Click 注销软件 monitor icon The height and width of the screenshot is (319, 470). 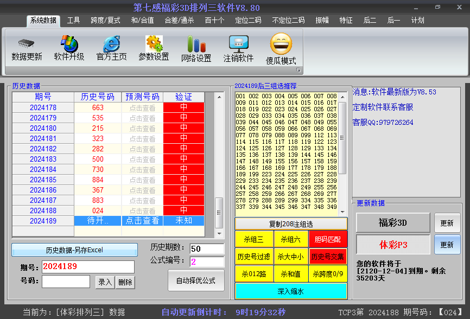pyautogui.click(x=239, y=44)
